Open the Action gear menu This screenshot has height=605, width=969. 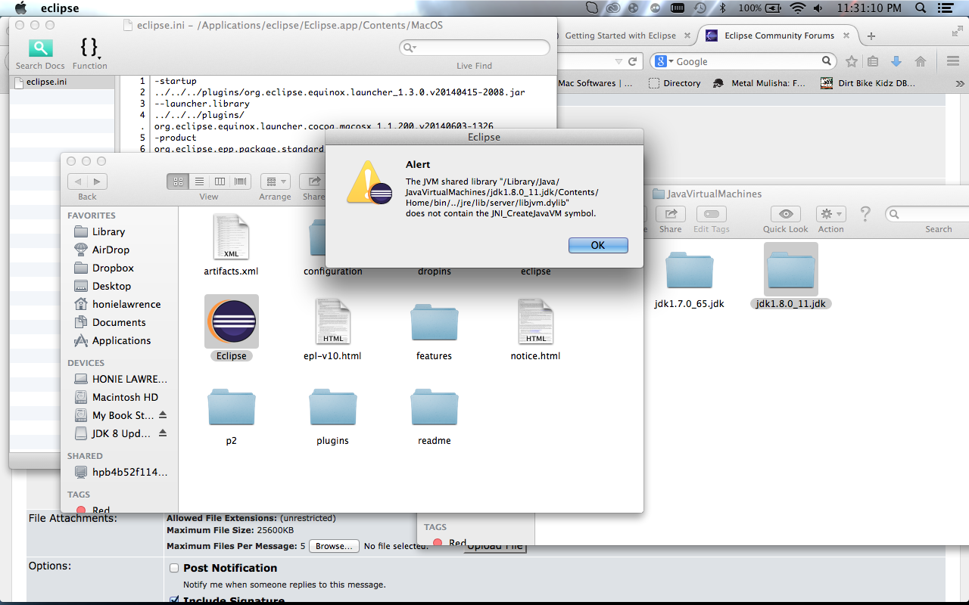830,214
